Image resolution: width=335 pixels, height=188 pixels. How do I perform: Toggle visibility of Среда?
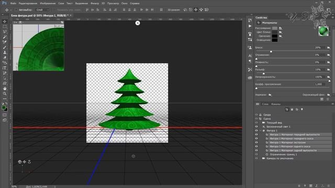click(256, 115)
